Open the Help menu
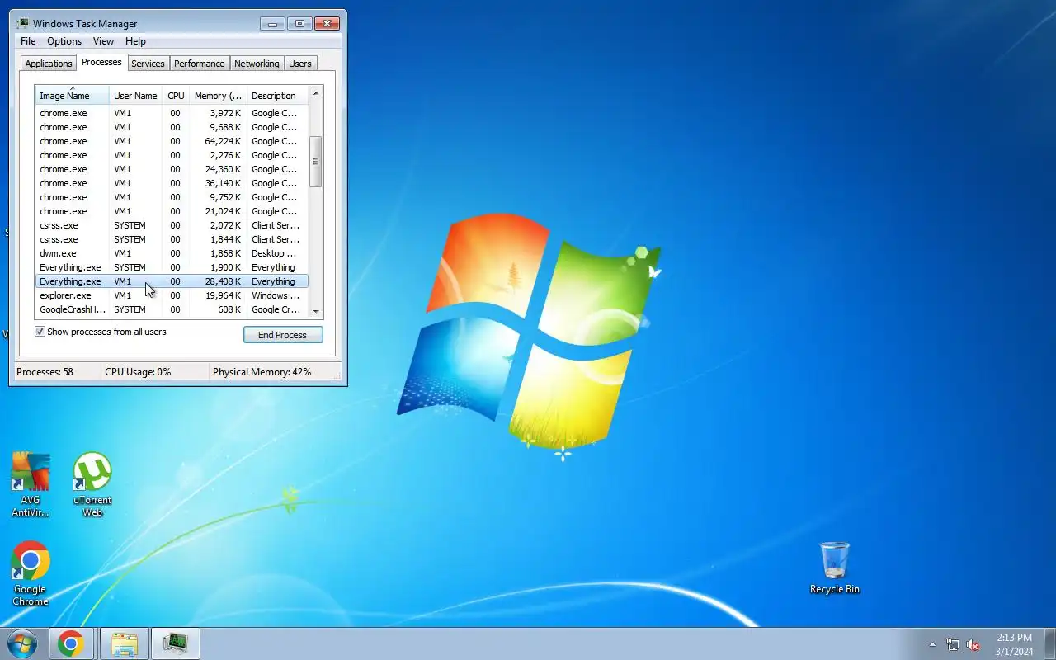Image resolution: width=1056 pixels, height=660 pixels. (x=135, y=41)
